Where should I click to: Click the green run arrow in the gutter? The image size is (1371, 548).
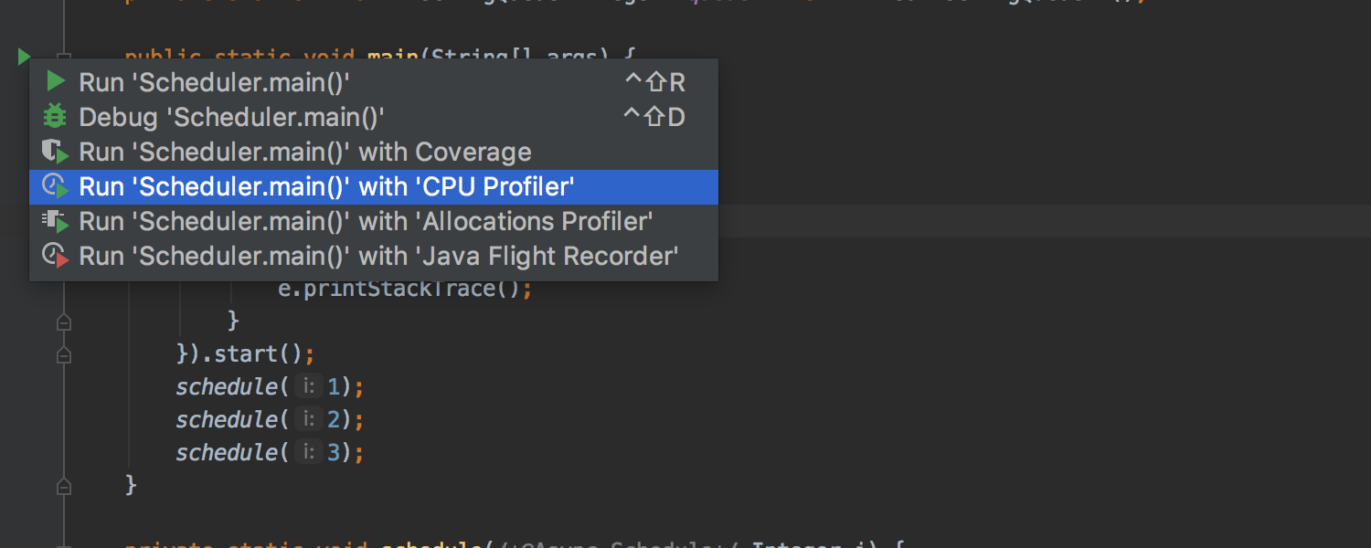coord(24,56)
